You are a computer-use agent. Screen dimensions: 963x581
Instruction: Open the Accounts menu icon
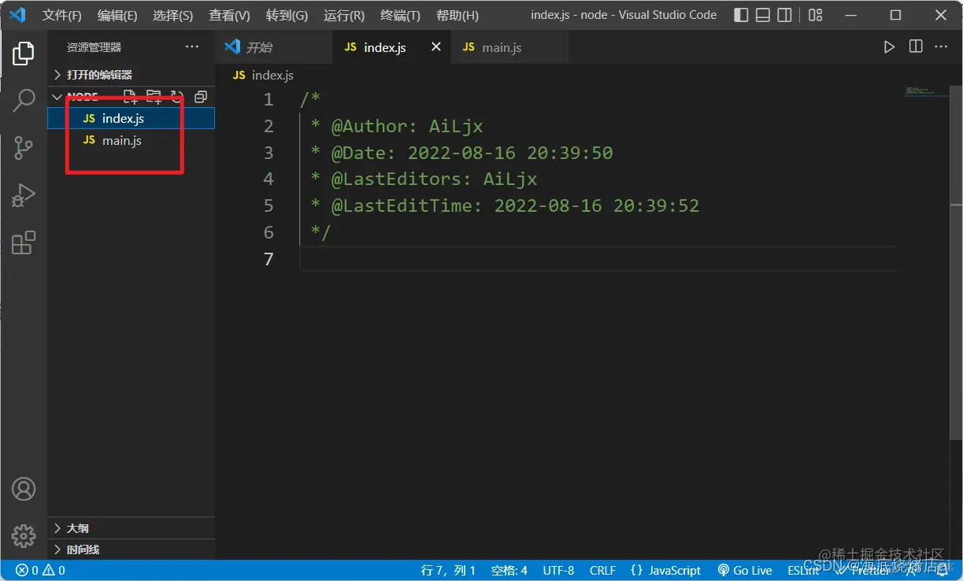[x=24, y=489]
